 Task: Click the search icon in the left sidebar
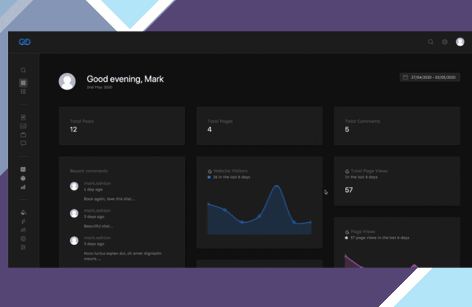(23, 71)
